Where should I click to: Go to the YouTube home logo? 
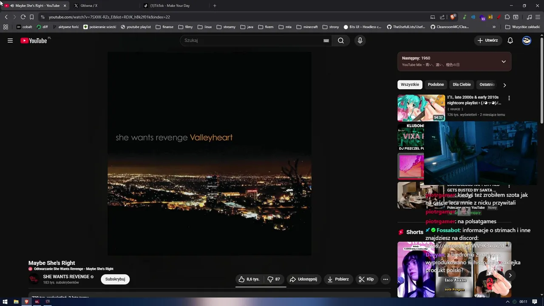34,41
